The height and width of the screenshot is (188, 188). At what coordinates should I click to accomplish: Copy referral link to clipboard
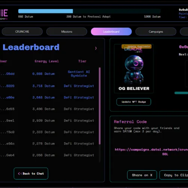click(x=174, y=175)
